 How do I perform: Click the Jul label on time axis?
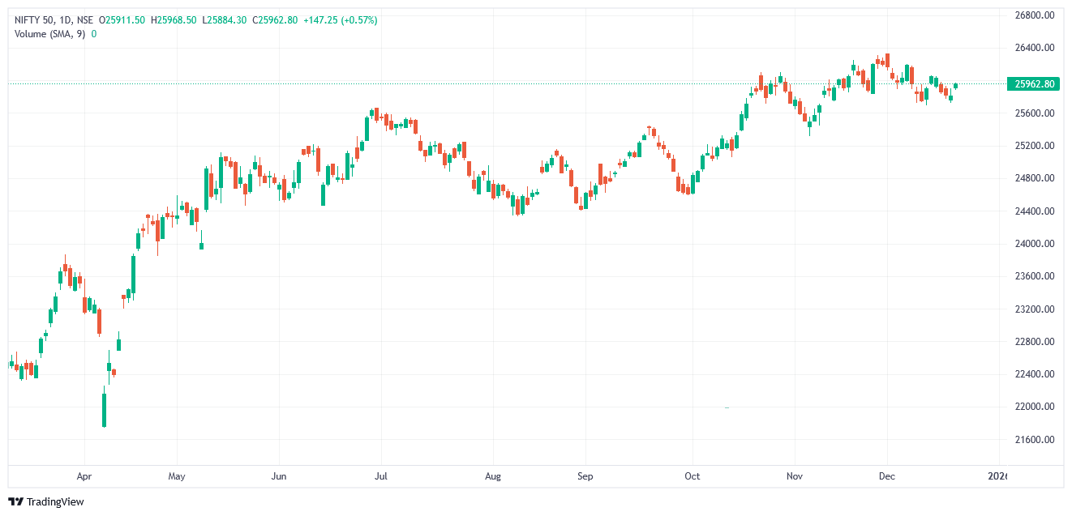(380, 476)
